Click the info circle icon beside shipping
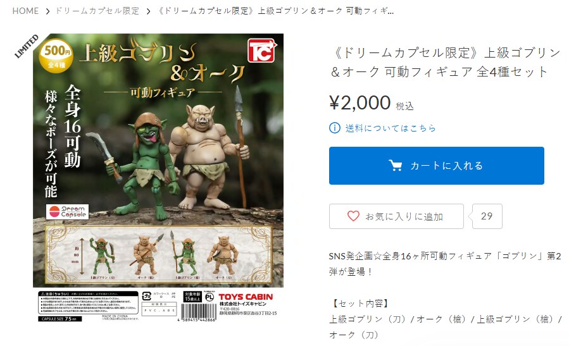Image resolution: width=569 pixels, height=346 pixels. click(x=335, y=128)
